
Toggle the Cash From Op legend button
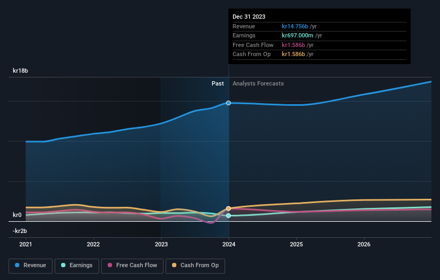(x=195, y=266)
